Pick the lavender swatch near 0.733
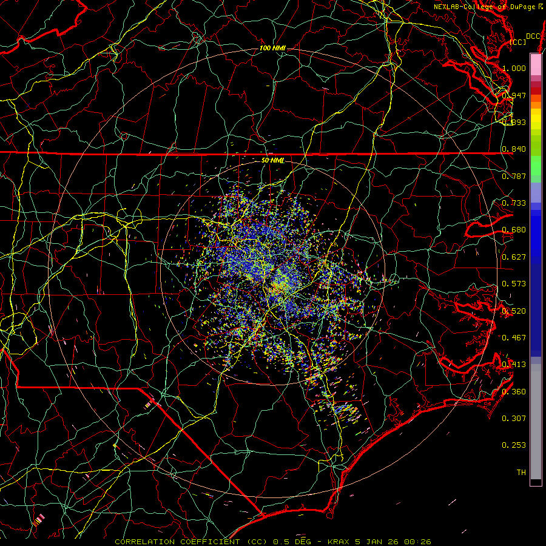Screen dimensions: 546x546 click(536, 193)
